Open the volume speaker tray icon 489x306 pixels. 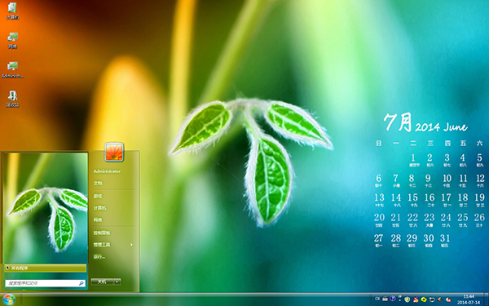(x=439, y=299)
